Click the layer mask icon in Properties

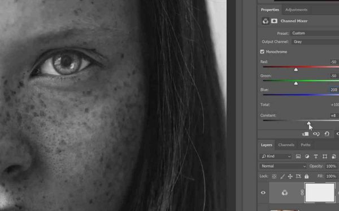pyautogui.click(x=275, y=21)
